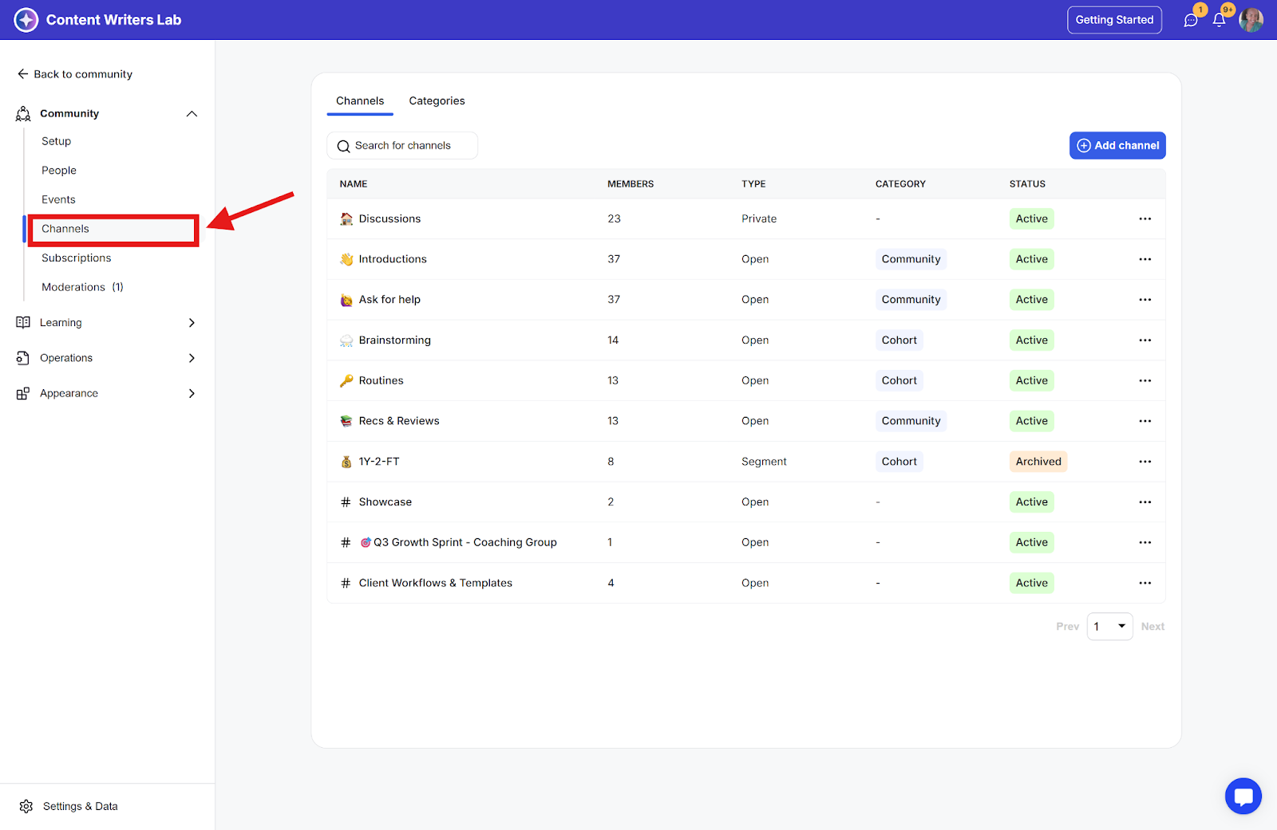Click the Add channel button
The image size is (1277, 830).
pyautogui.click(x=1117, y=145)
